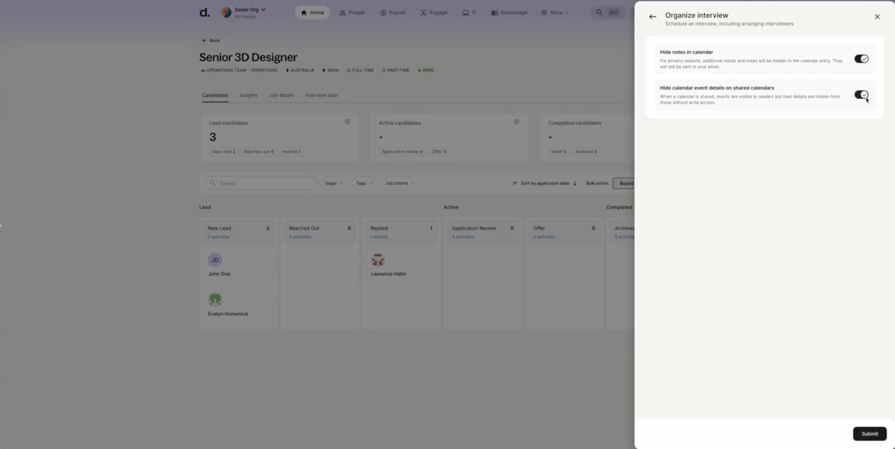Switch to the Interview plan tab

tap(321, 95)
